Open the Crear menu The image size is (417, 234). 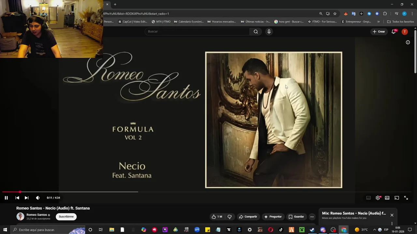click(379, 32)
